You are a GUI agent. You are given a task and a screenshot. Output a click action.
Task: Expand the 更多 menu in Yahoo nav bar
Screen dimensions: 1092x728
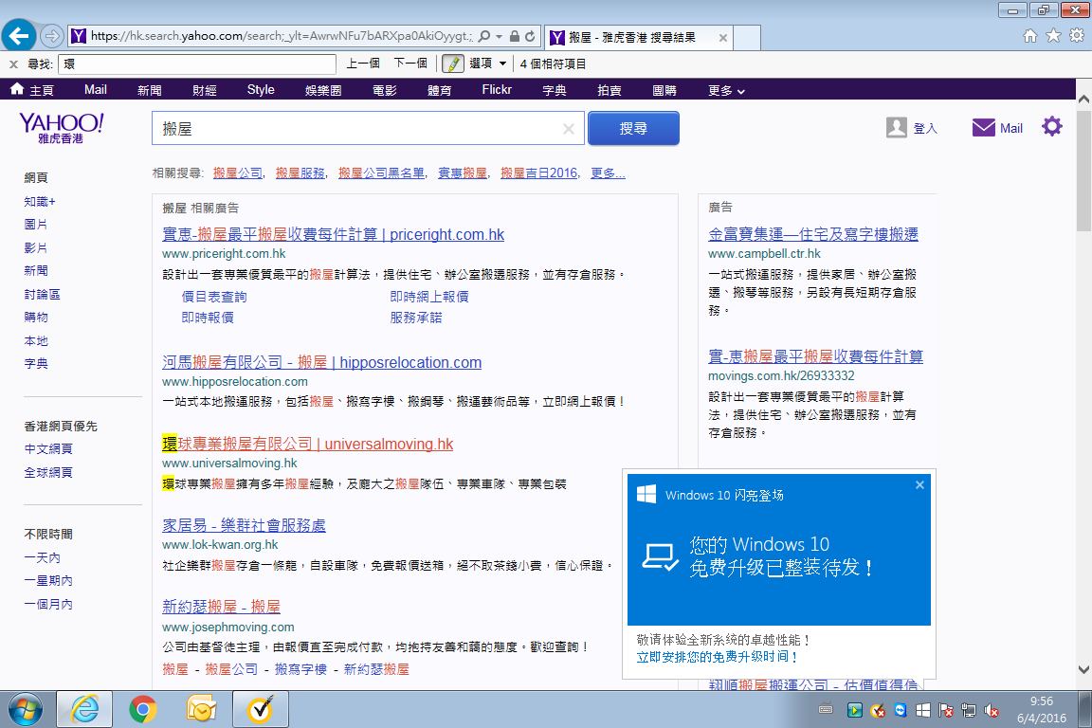[726, 91]
